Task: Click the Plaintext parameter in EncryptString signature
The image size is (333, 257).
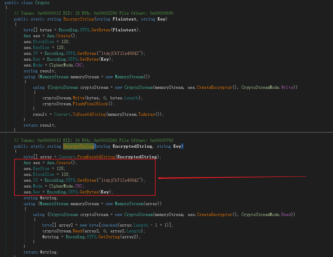Action: pos(124,19)
